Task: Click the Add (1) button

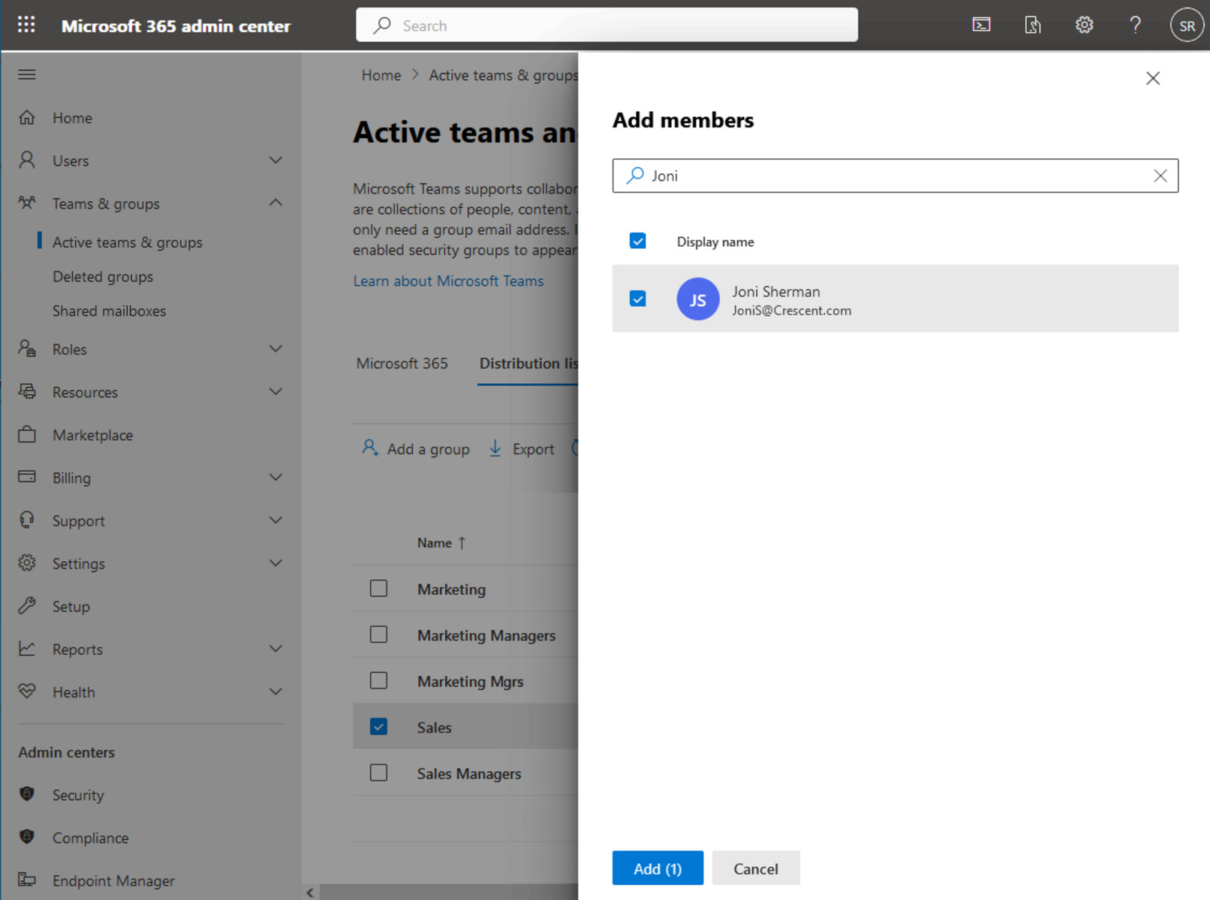Action: (657, 868)
